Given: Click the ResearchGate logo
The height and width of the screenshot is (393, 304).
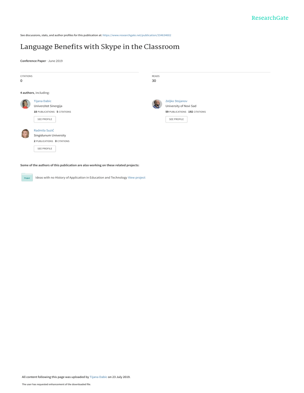Looking at the screenshot, I should 270,18.
